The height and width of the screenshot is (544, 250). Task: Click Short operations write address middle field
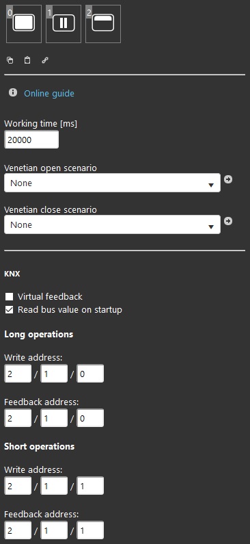point(54,486)
